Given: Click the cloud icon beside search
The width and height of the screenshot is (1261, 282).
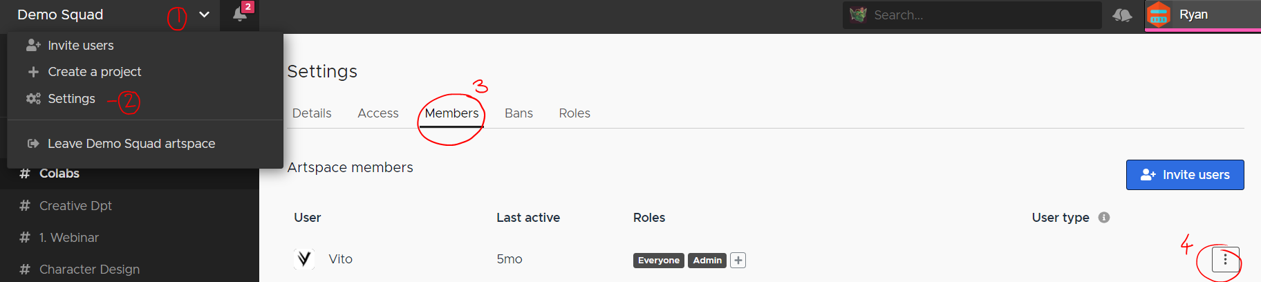Looking at the screenshot, I should [1122, 15].
